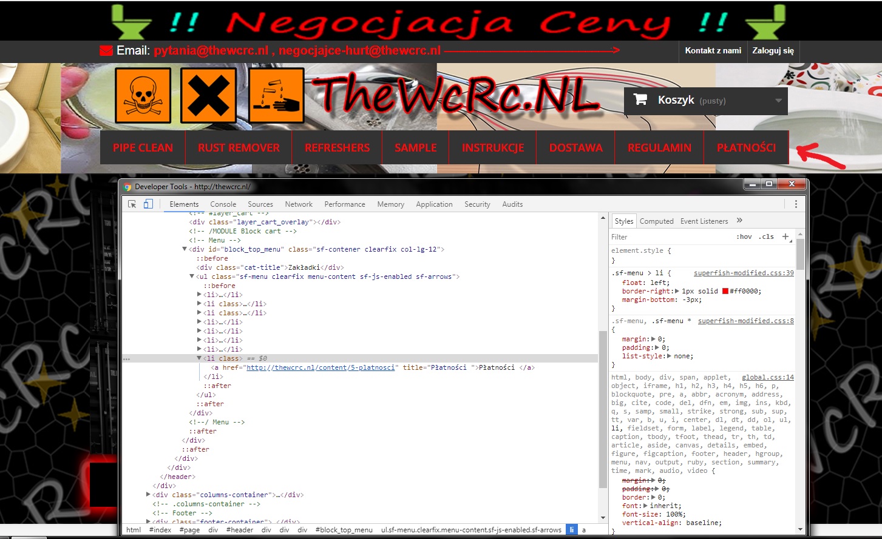Click the Styles pane vertical scrollbar thumb
Image resolution: width=882 pixels, height=539 pixels.
pyautogui.click(x=800, y=254)
